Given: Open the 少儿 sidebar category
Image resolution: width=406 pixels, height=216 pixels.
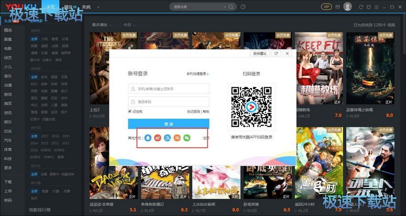Looking at the screenshot, I should click(8, 67).
